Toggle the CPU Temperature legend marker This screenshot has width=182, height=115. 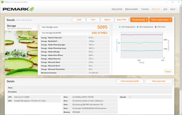pos(120,27)
